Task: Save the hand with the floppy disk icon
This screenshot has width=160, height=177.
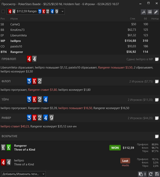Action: 157,174
